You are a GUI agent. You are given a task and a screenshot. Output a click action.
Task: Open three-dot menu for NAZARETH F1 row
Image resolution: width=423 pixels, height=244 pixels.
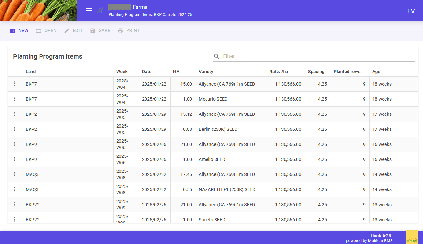coord(15,189)
